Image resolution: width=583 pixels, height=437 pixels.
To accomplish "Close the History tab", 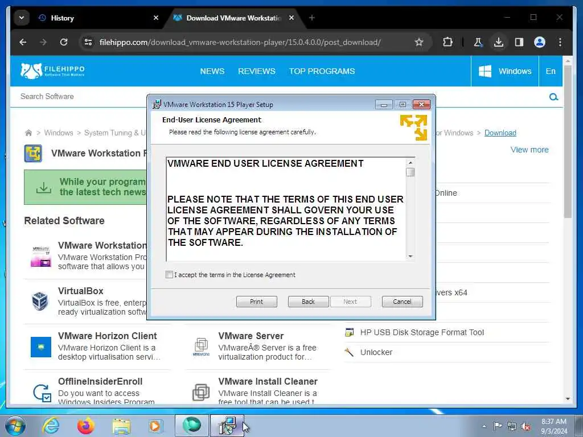I will 156,18.
